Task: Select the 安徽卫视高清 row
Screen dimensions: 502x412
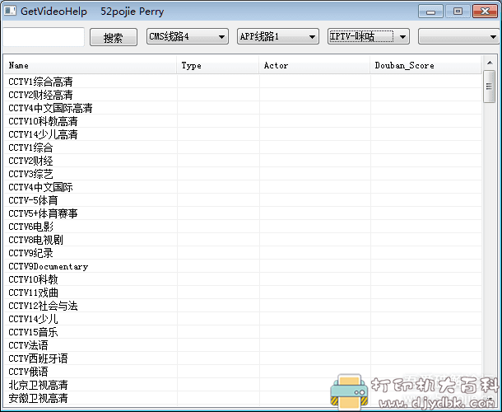Action: [x=243, y=398]
